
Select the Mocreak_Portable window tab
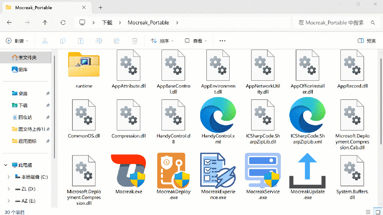pos(46,7)
